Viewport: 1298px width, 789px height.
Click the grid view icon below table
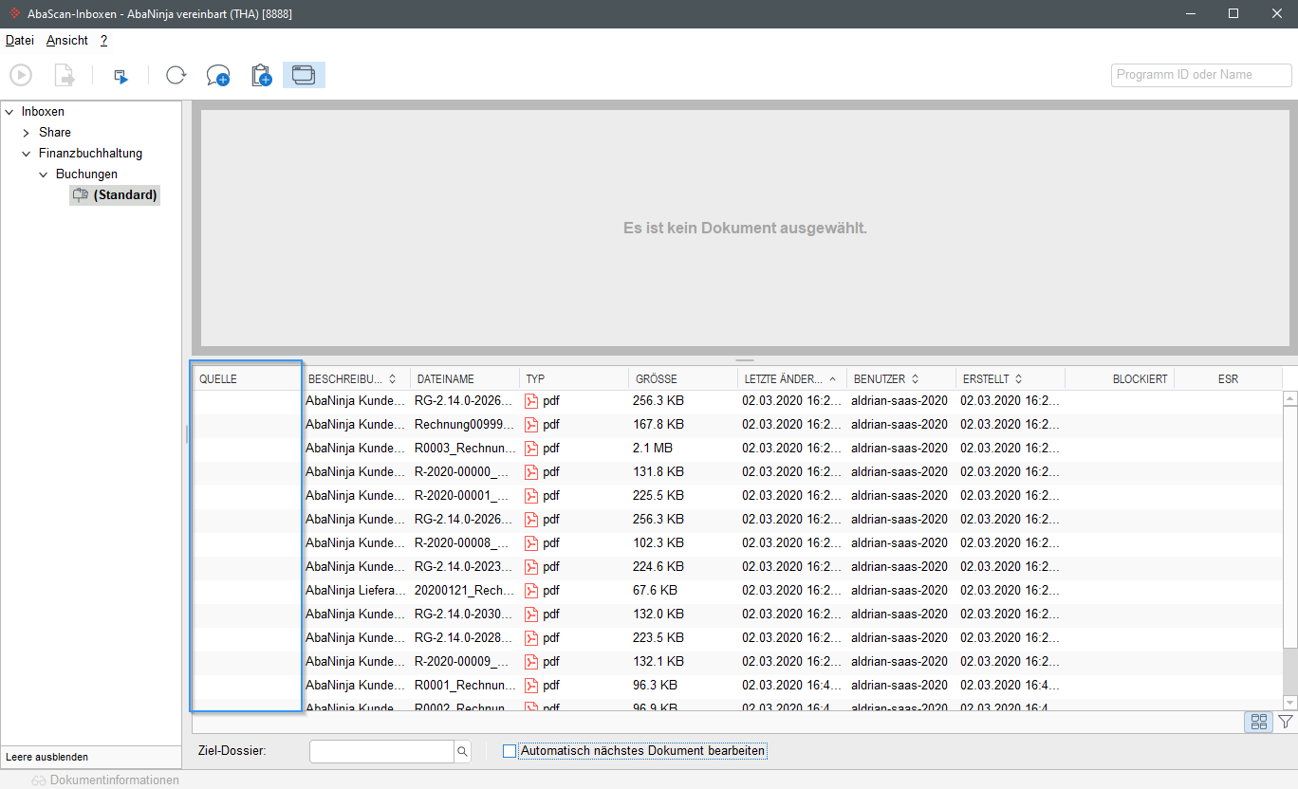coord(1259,722)
